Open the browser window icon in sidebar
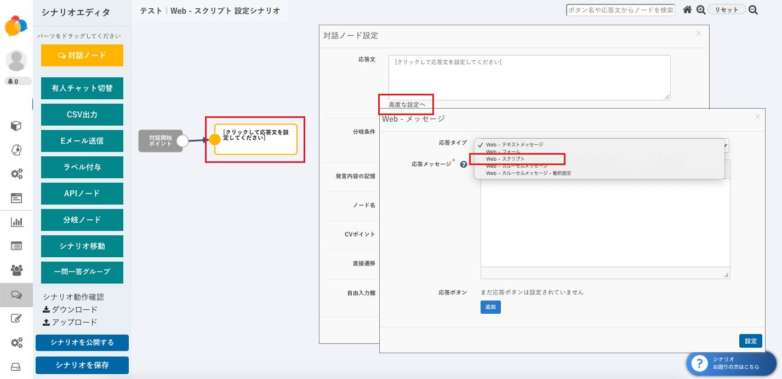 click(16, 198)
